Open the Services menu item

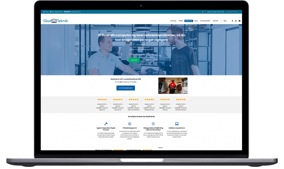click(173, 21)
